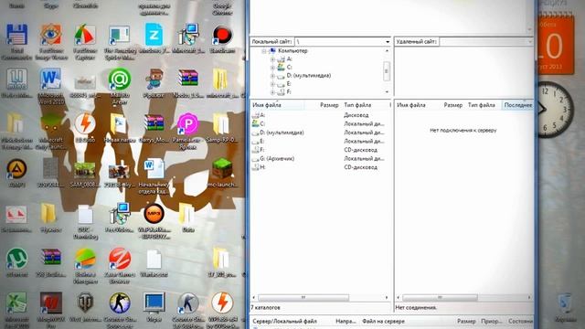Select D: (мультимедиа) in local tree
The width and height of the screenshot is (585, 329).
(309, 75)
